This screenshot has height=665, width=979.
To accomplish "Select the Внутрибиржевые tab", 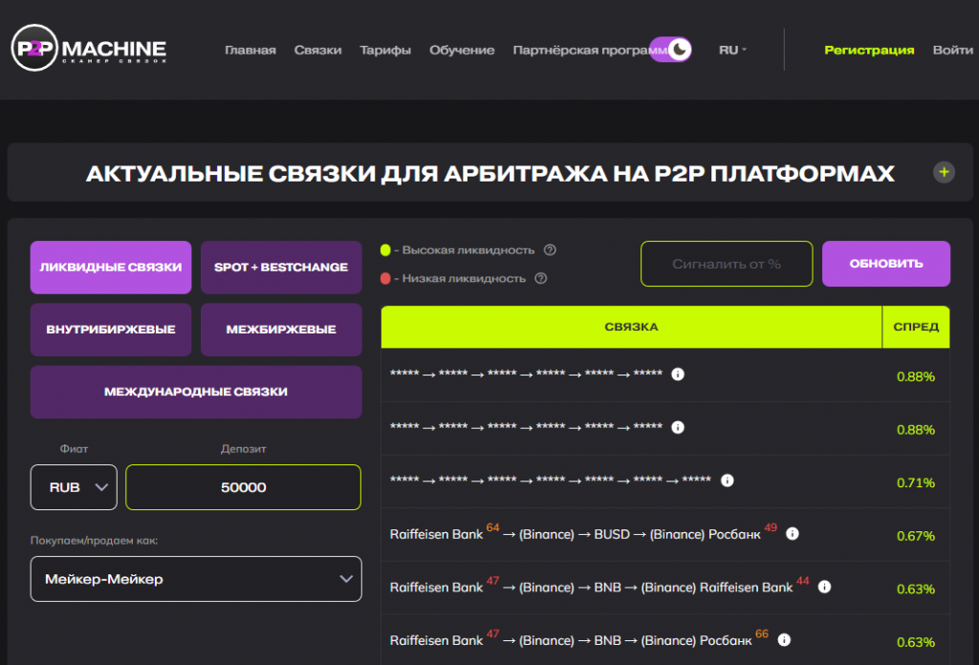I will 111,330.
